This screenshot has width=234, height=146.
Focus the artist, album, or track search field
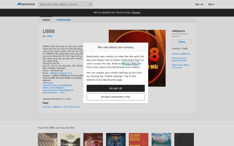66,4
